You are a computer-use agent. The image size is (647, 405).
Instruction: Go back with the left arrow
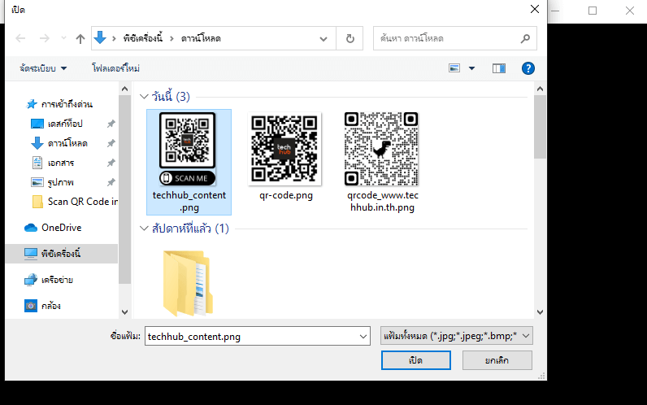20,38
